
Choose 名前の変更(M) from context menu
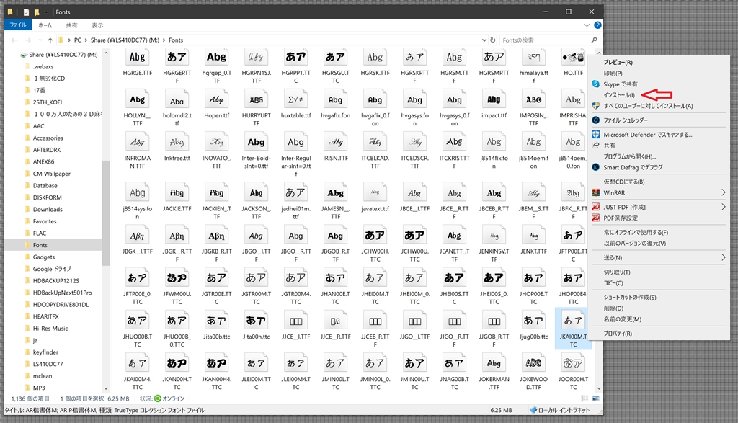[622, 319]
